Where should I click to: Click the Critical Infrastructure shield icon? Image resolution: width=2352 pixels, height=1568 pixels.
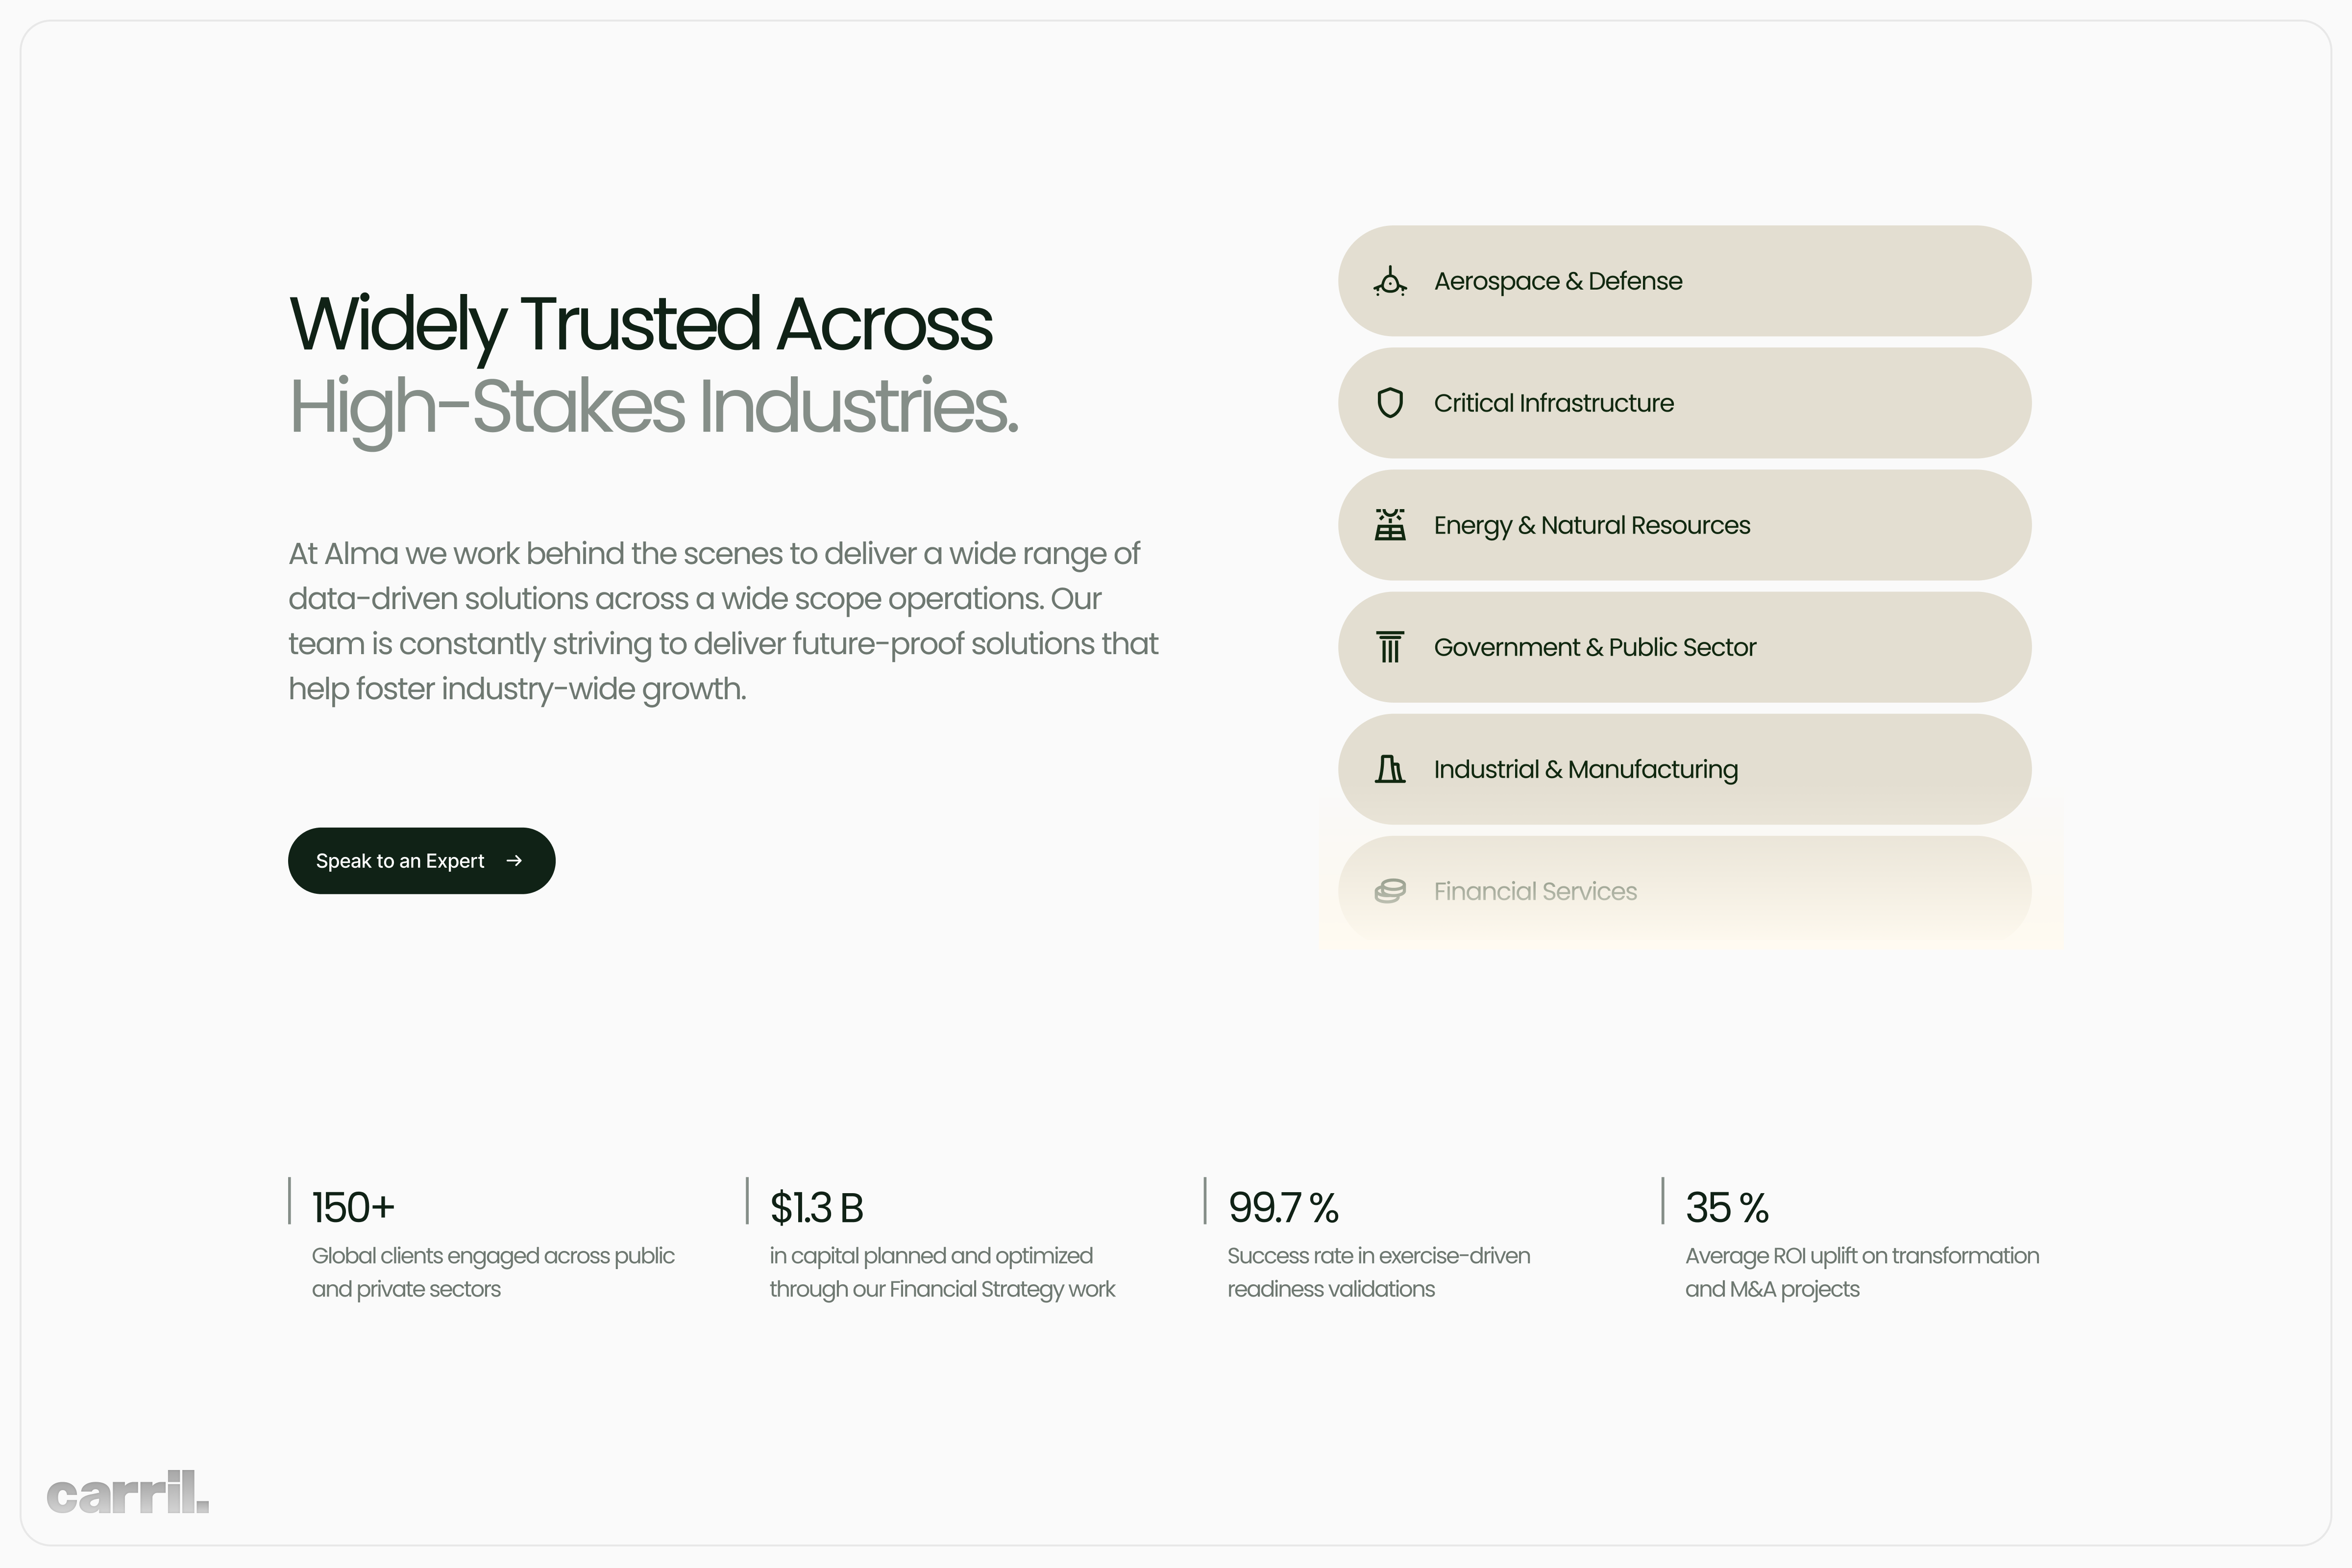click(x=1390, y=403)
